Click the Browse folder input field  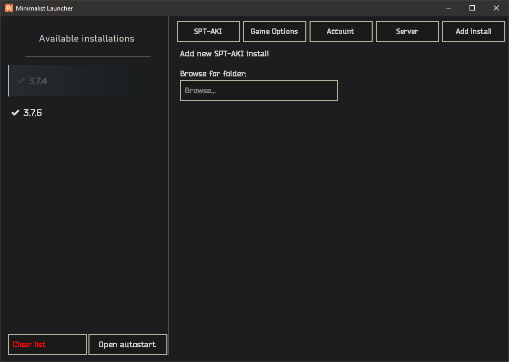point(258,91)
